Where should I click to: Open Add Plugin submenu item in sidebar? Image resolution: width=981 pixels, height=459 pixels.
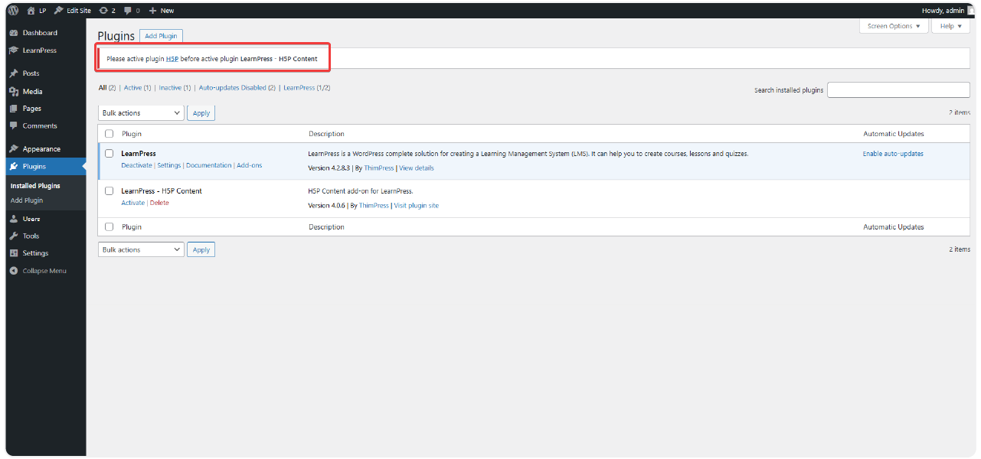tap(27, 200)
